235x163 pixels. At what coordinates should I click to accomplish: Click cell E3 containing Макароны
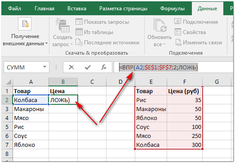[151, 109]
